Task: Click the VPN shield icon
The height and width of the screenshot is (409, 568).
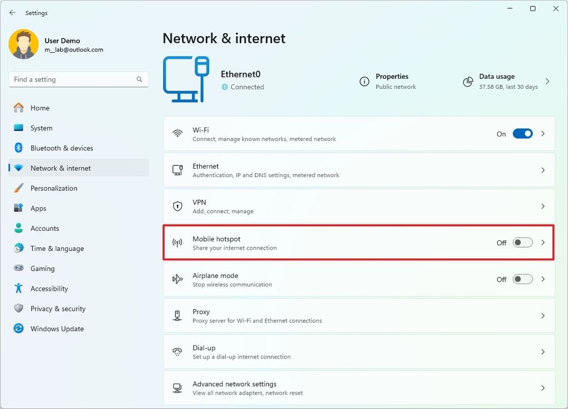Action: click(x=177, y=206)
